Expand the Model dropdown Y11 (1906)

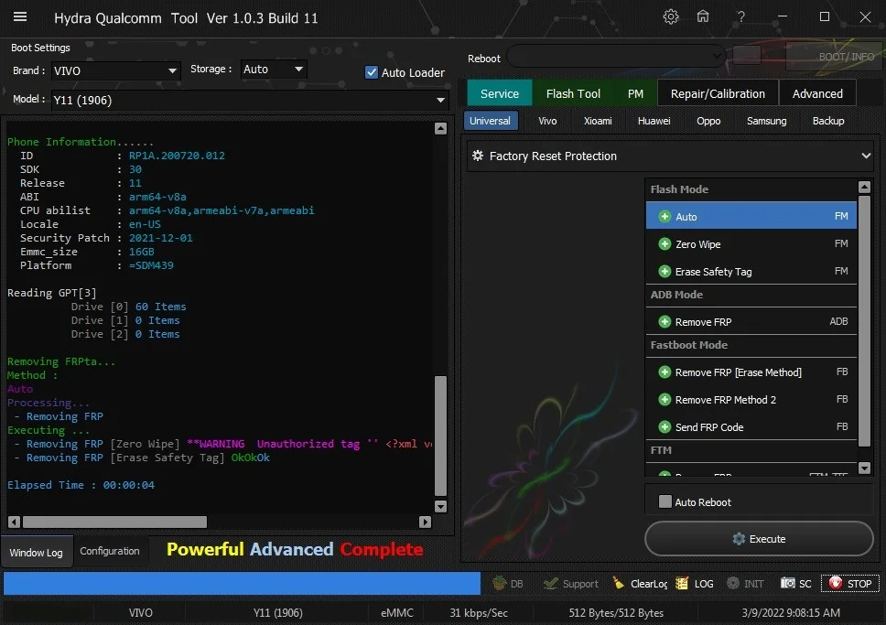pyautogui.click(x=249, y=100)
